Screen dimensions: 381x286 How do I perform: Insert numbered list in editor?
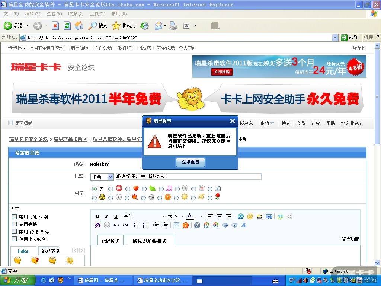tap(137, 225)
